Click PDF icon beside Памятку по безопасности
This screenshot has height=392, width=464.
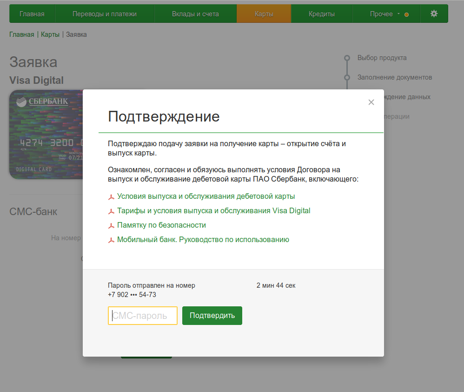point(111,226)
